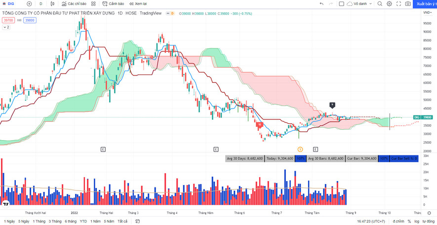Image resolution: width=437 pixels, height=225 pixels.
Task: Click the Today: 9,304,600 volume cell
Action: [x=279, y=158]
